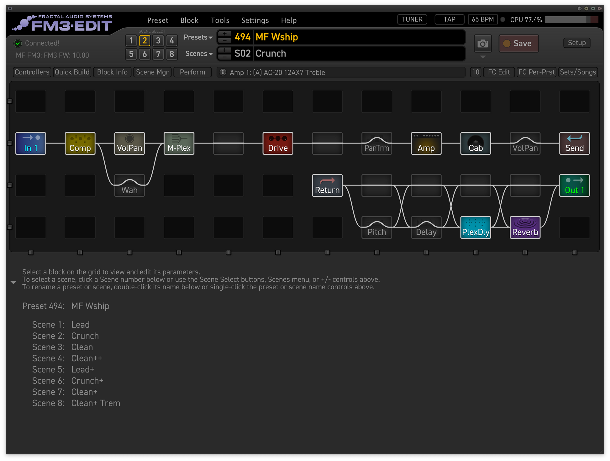Select the Cab block
This screenshot has height=461, width=610.
476,143
